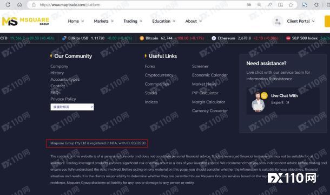330x195 pixels.
Task: Click the browser extensions icon
Action: coord(316,5)
